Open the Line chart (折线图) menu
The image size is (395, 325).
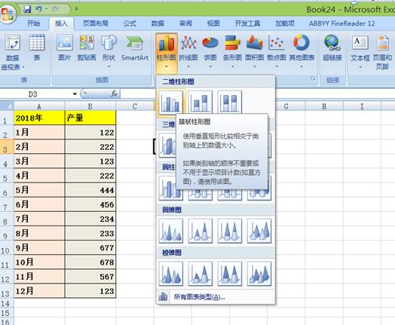[188, 51]
